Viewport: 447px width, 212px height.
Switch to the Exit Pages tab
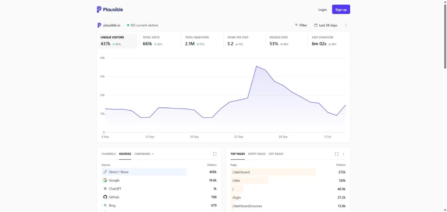pyautogui.click(x=276, y=154)
